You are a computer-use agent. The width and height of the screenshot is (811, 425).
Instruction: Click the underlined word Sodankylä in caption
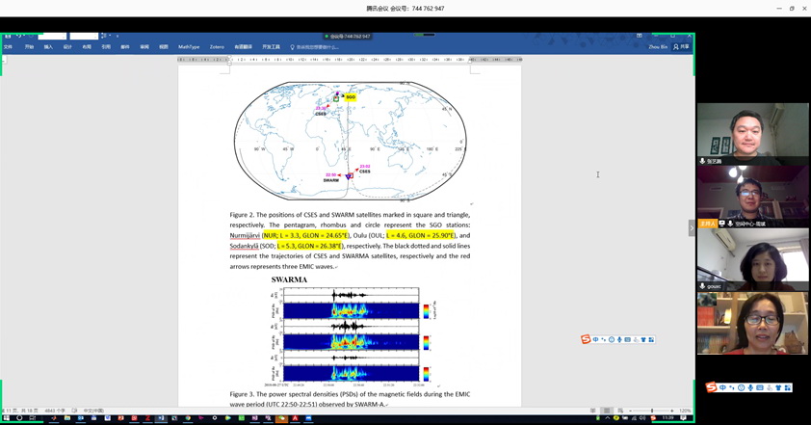click(244, 246)
